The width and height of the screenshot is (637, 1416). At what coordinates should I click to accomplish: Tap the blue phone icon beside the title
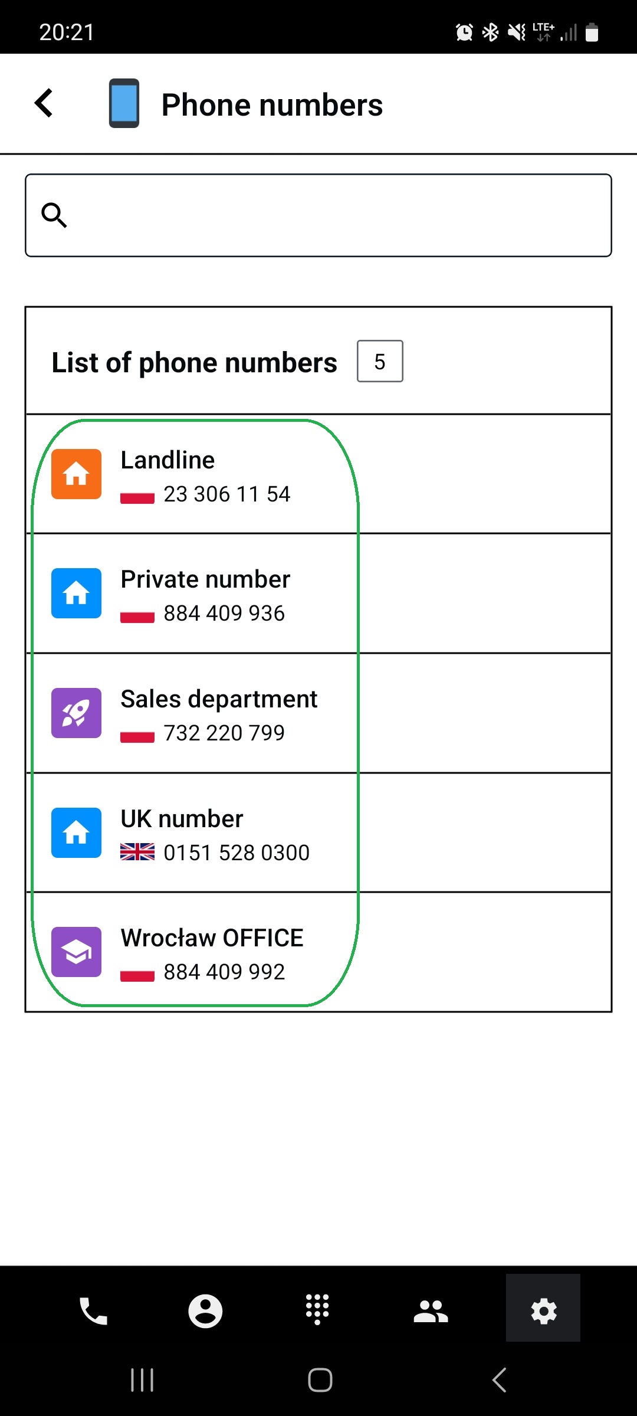[124, 103]
